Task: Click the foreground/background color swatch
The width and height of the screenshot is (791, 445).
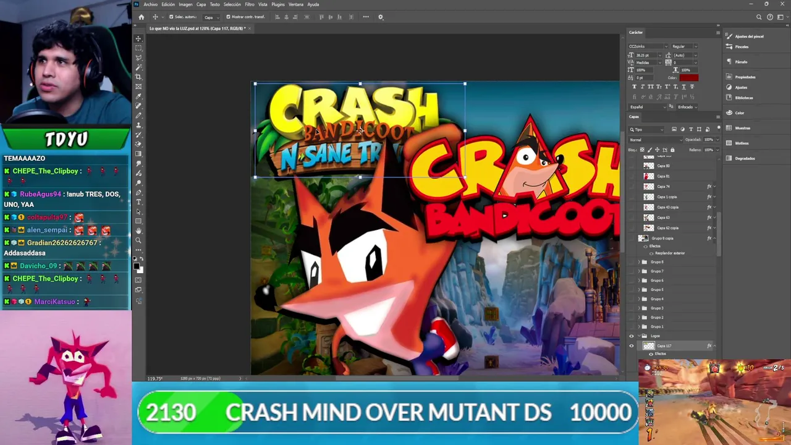Action: click(x=138, y=267)
